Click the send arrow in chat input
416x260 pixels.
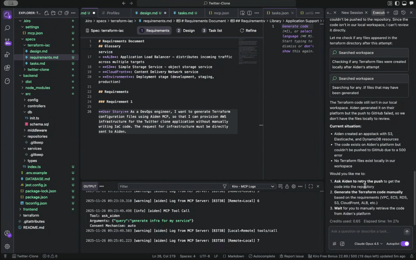[407, 232]
